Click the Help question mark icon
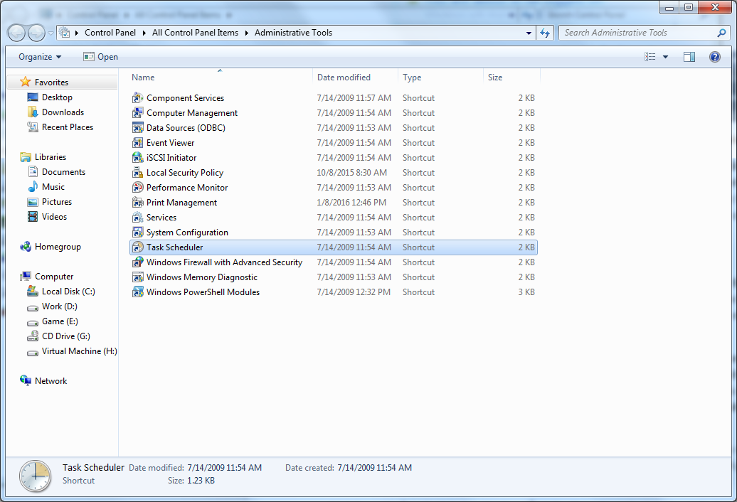 tap(714, 57)
